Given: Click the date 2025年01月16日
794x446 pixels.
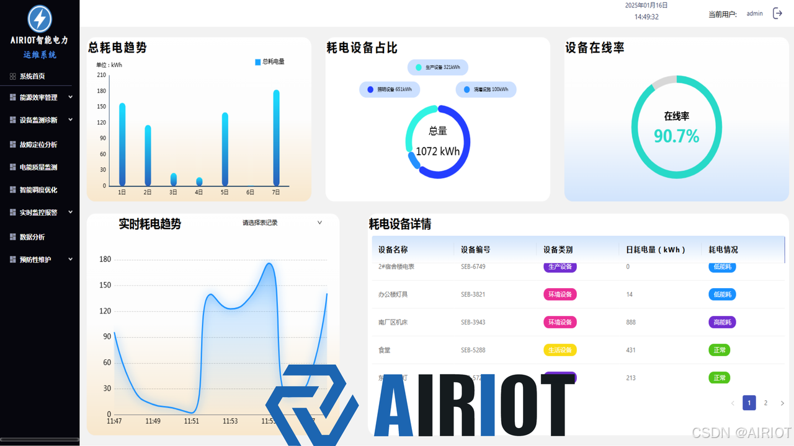Looking at the screenshot, I should (x=646, y=5).
